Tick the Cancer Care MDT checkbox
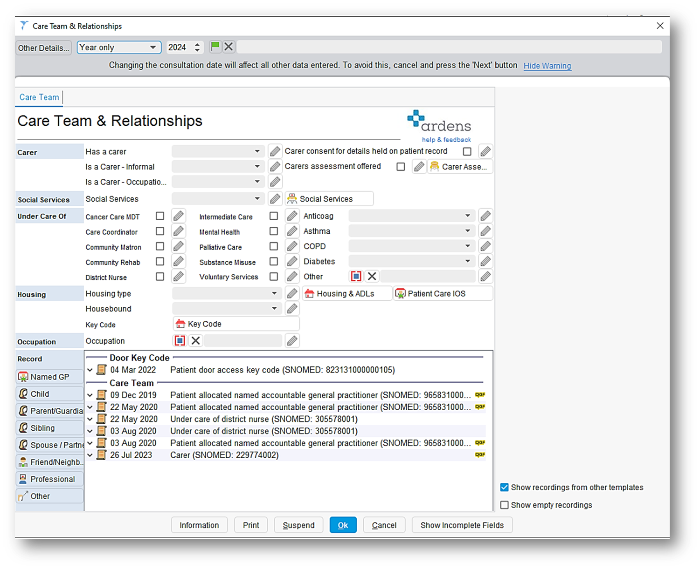Image resolution: width=700 pixels, height=569 pixels. pyautogui.click(x=160, y=216)
